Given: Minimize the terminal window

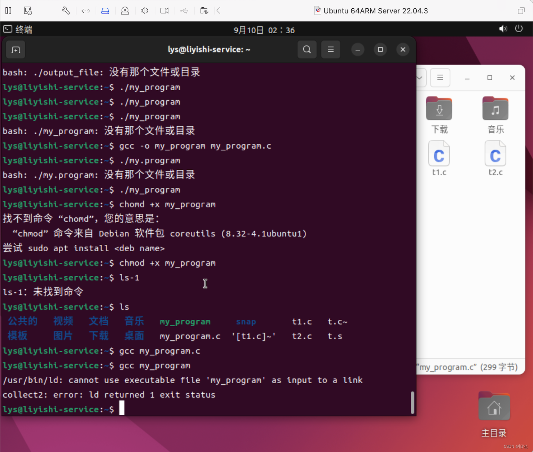Looking at the screenshot, I should (358, 50).
